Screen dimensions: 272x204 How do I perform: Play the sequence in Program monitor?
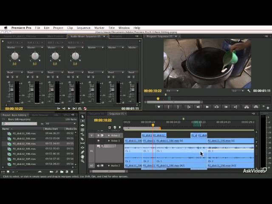click(x=207, y=107)
